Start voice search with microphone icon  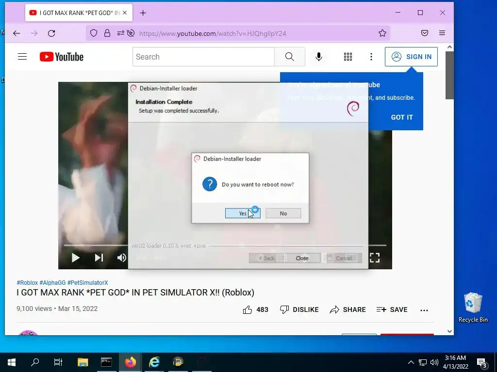[x=319, y=57]
